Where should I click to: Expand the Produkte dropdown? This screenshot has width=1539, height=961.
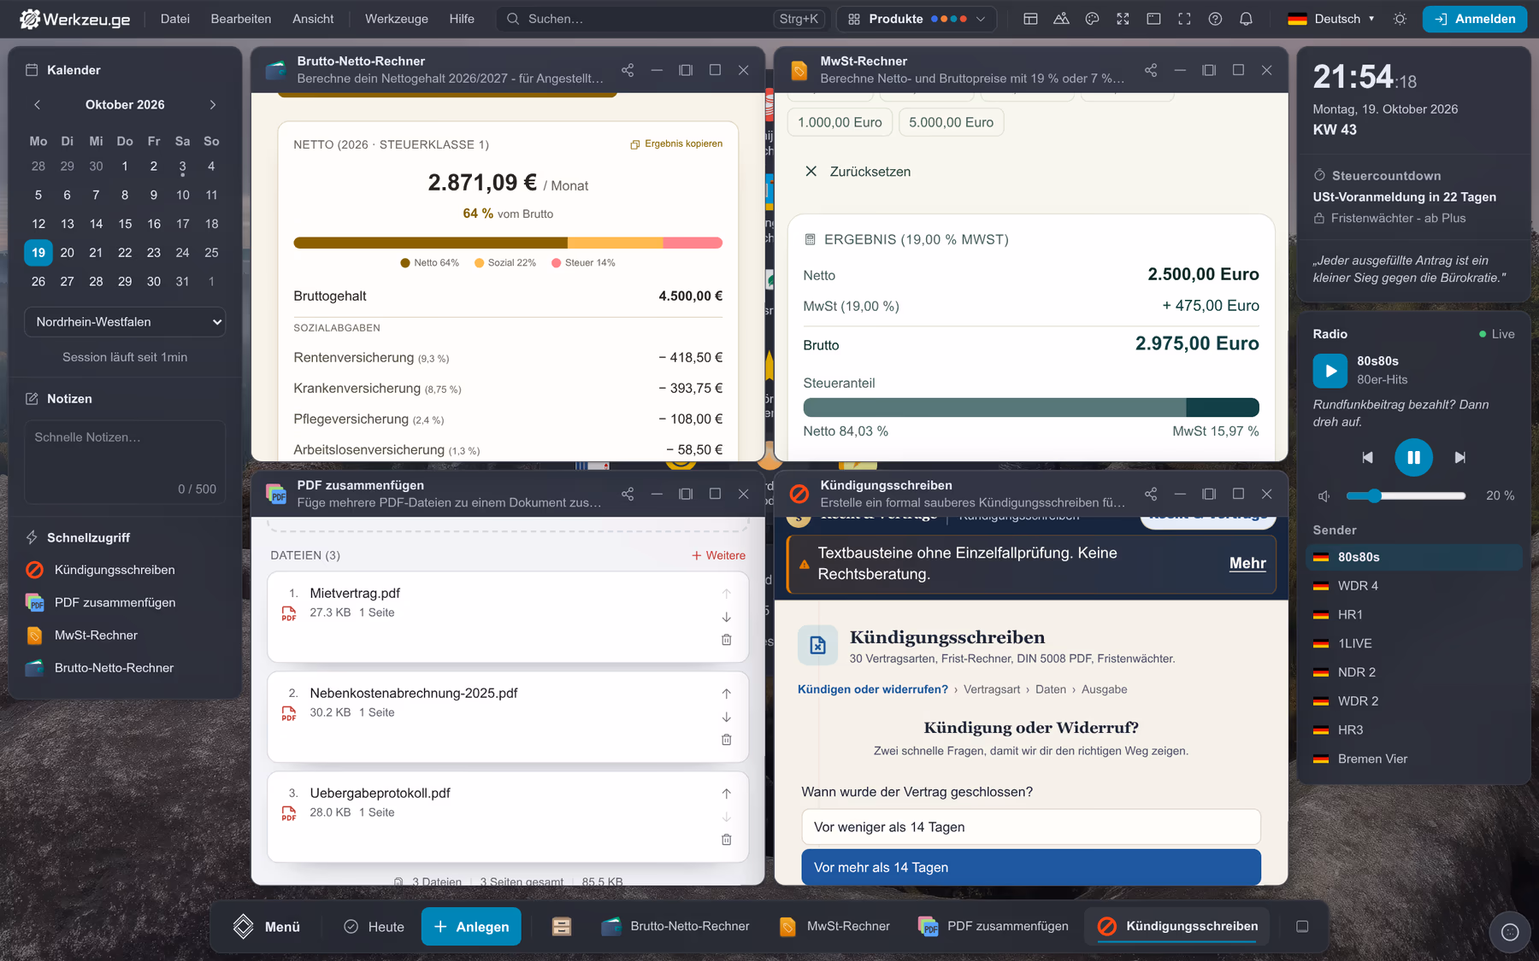coord(917,19)
